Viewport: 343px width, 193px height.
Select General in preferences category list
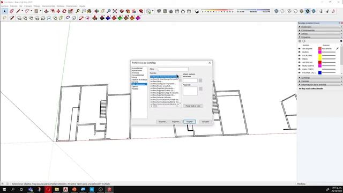(135, 82)
